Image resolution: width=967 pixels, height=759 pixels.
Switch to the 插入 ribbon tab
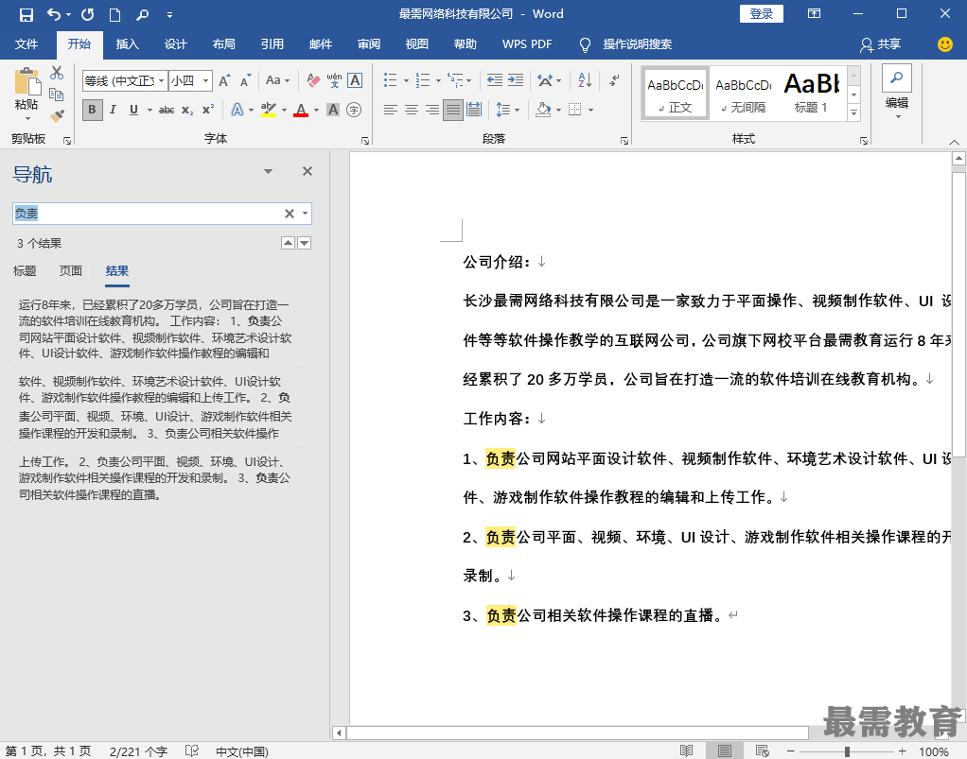pos(127,44)
